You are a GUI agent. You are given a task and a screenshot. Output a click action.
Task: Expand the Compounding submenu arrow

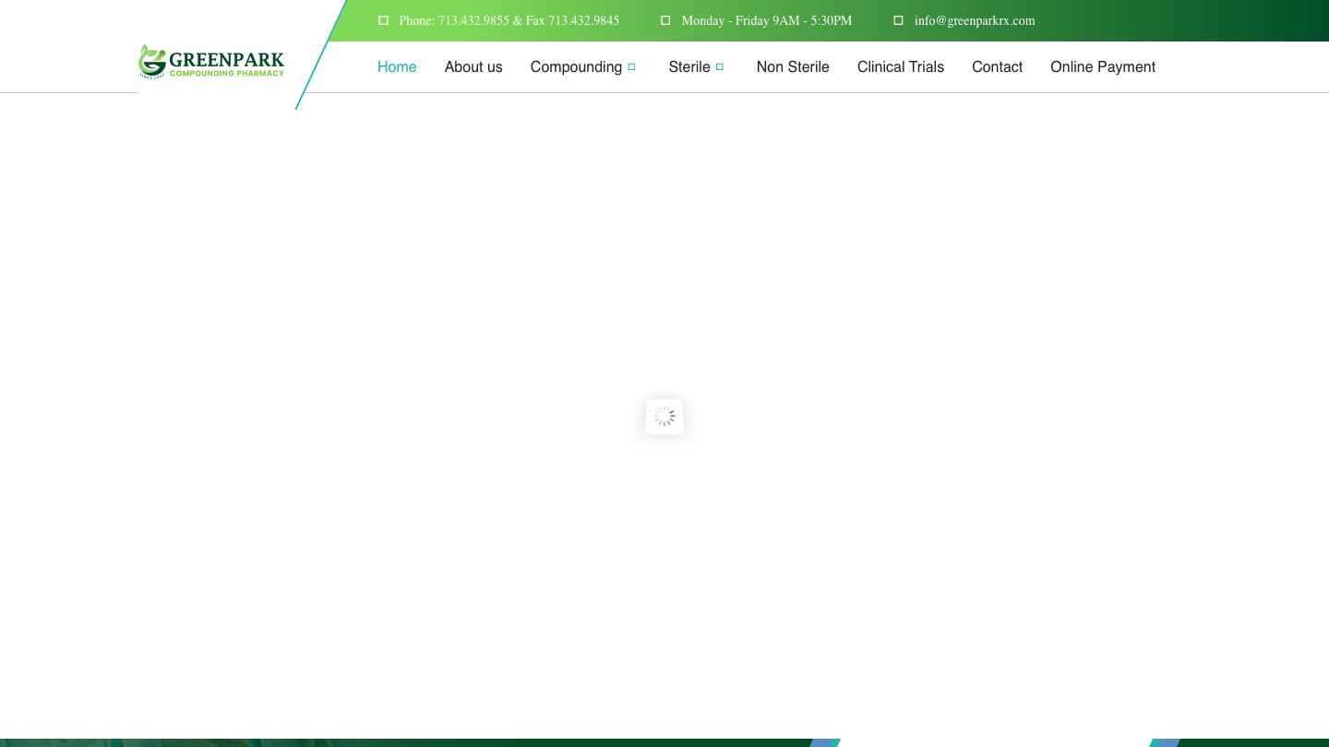(x=632, y=66)
